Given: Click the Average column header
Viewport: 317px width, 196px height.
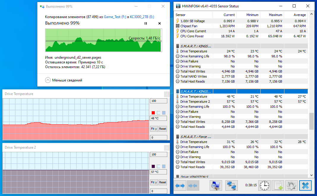Looking at the screenshot, I should pos(296,15).
